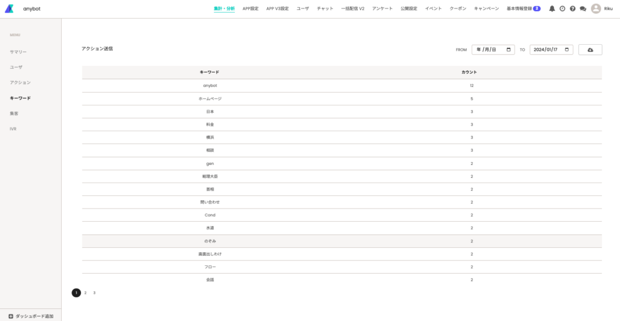The width and height of the screenshot is (620, 321).
Task: Open the 集計・分析 top menu
Action: [224, 8]
